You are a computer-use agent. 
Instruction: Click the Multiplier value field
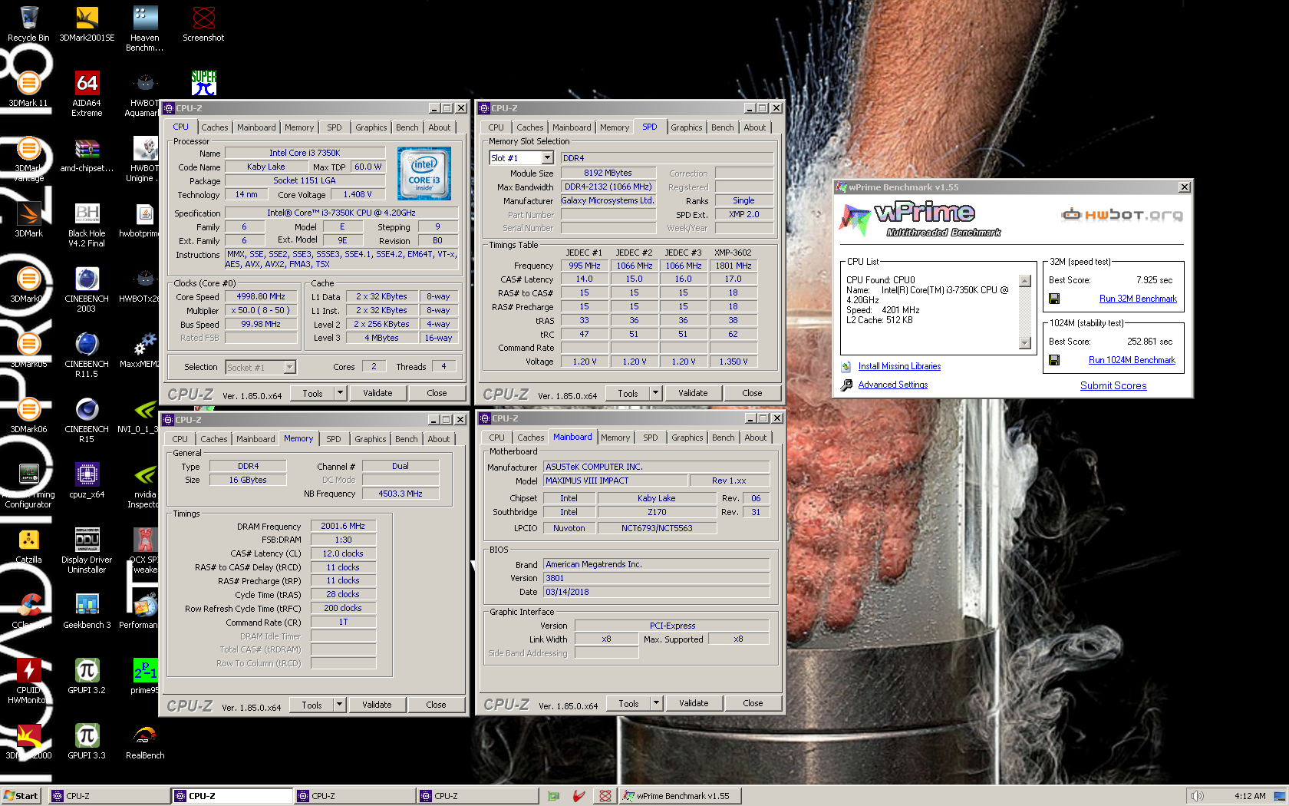coord(261,310)
